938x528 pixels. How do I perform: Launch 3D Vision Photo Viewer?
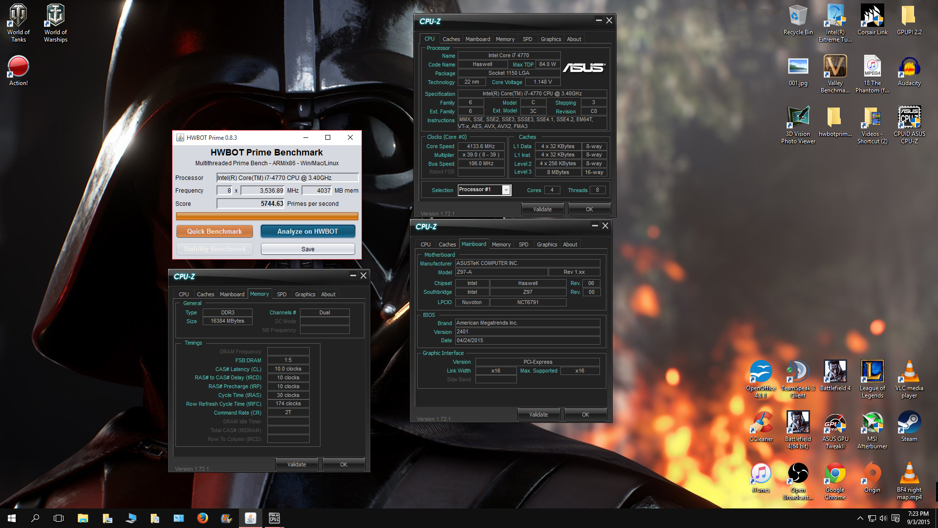[798, 124]
